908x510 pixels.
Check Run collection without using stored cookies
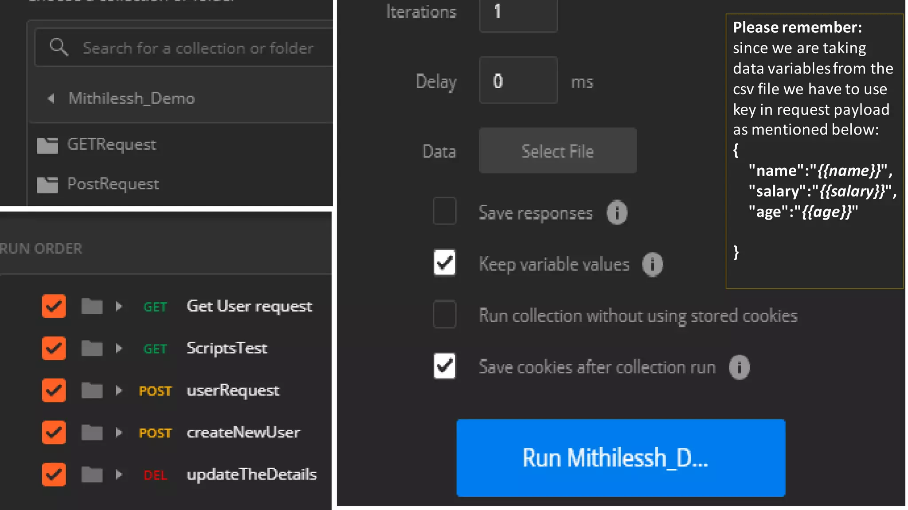point(444,314)
